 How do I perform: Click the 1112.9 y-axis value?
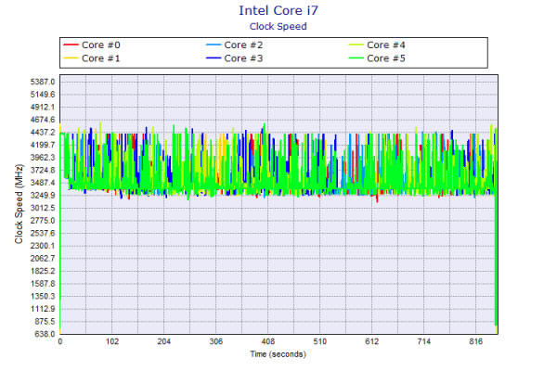pyautogui.click(x=43, y=309)
